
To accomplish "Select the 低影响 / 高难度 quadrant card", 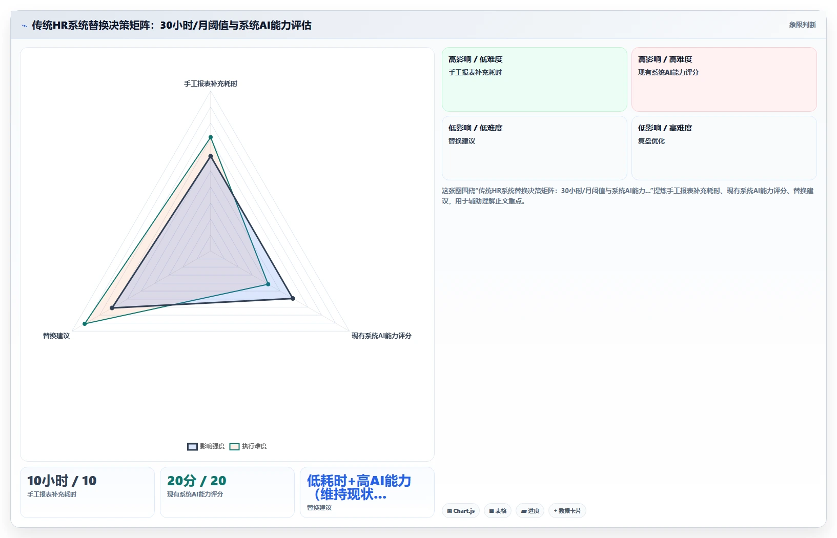I will pos(724,148).
